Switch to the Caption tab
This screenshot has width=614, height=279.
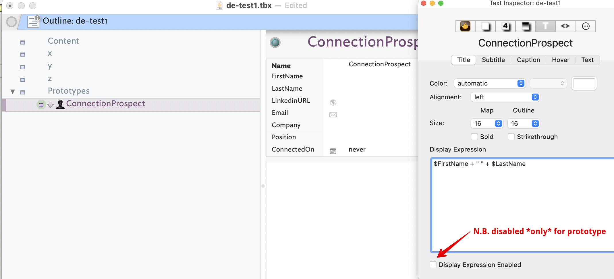tap(528, 60)
